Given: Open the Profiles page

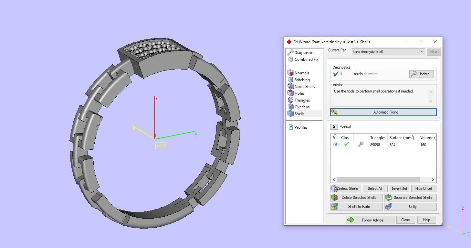Looking at the screenshot, I should (x=300, y=127).
